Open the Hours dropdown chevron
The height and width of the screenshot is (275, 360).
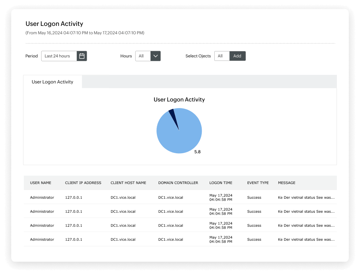click(155, 56)
